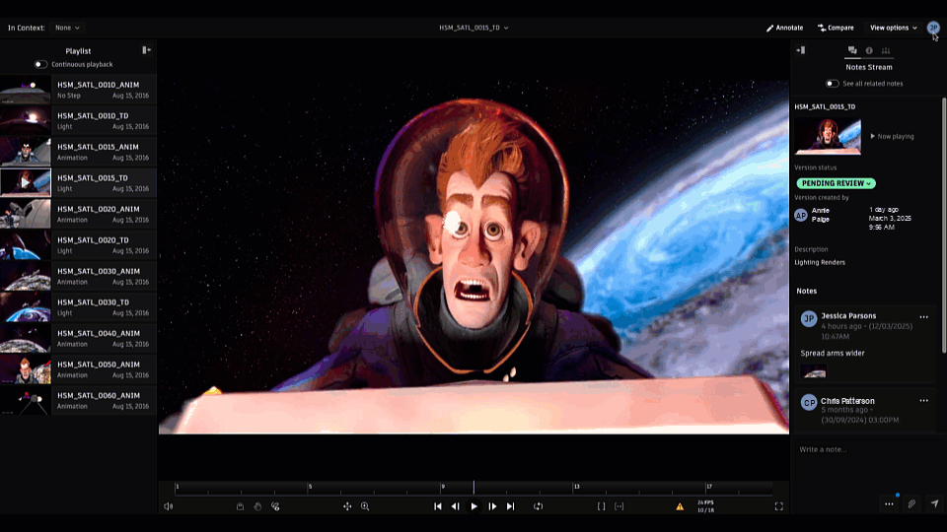The image size is (947, 532).
Task: Collapse the right notes panel
Action: click(801, 50)
